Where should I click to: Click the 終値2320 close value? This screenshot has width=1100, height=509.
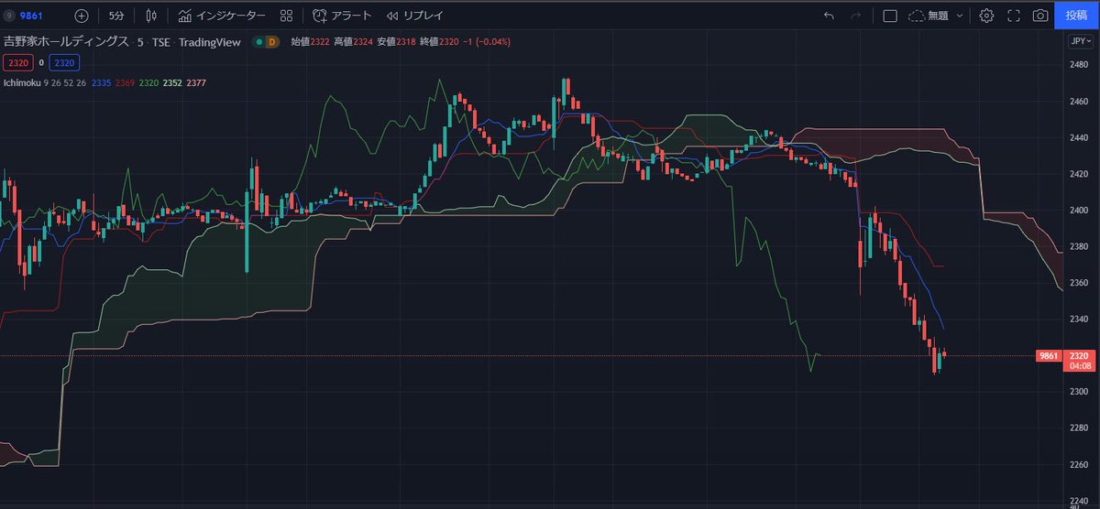(439, 42)
